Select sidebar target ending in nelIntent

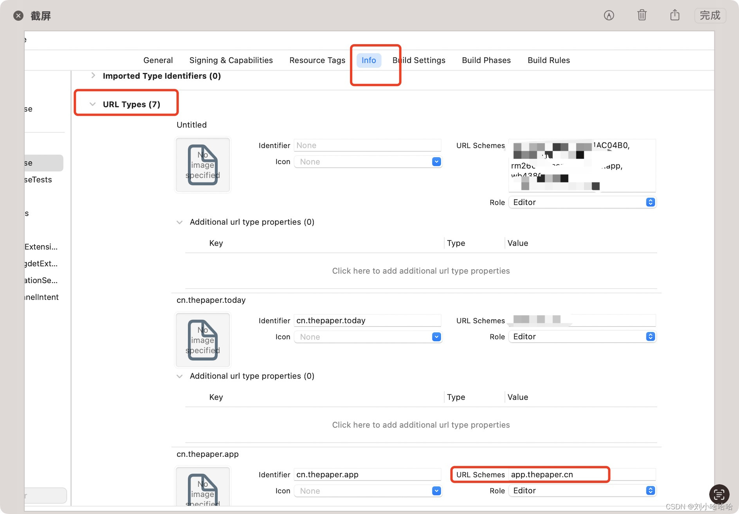tap(41, 297)
